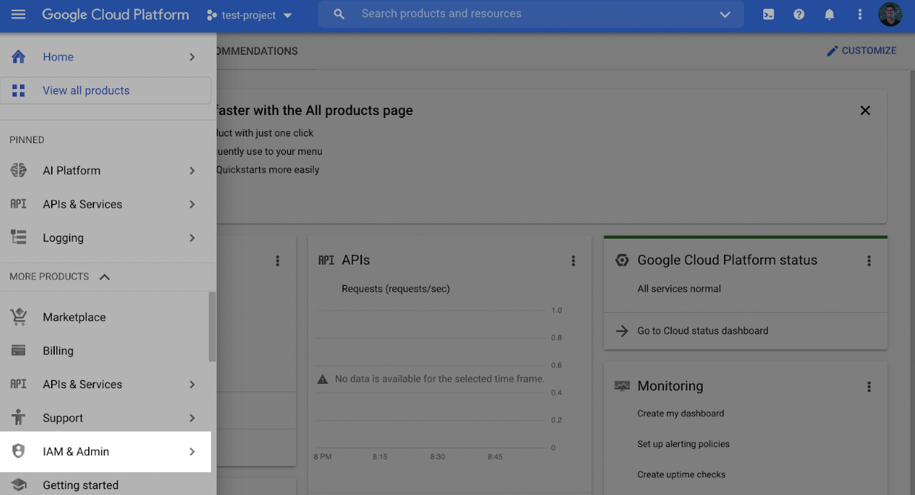Open the Logging menu item

click(x=105, y=238)
